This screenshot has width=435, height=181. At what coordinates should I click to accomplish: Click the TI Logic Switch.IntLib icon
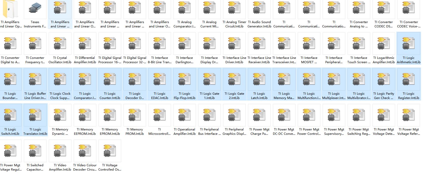tap(10, 115)
